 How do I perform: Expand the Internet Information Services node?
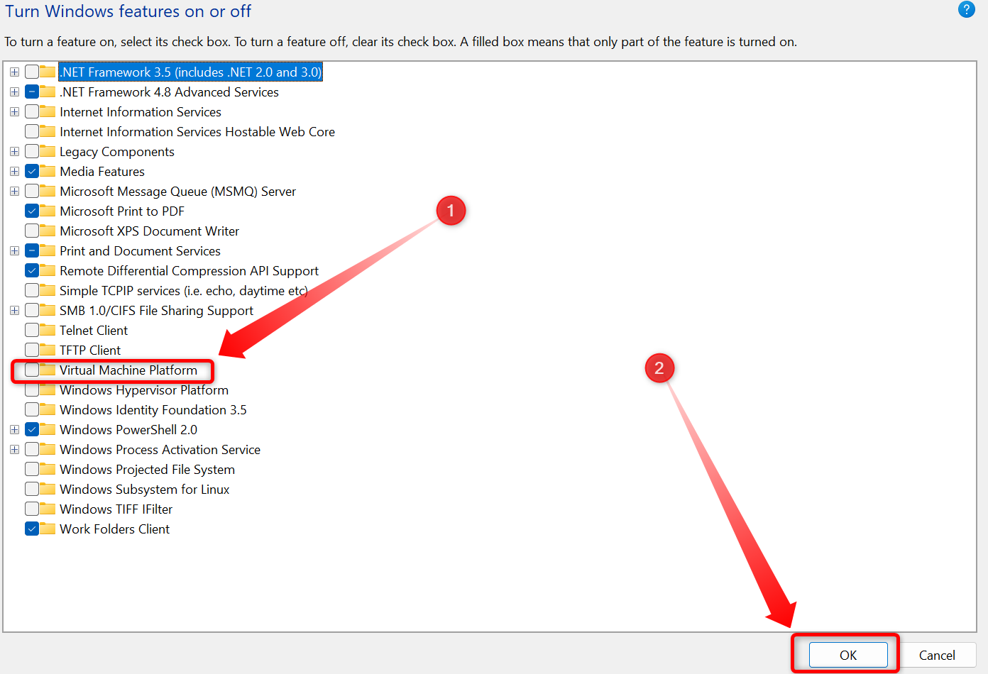tap(14, 111)
